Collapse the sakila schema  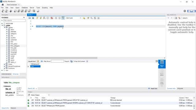(x=2, y=25)
